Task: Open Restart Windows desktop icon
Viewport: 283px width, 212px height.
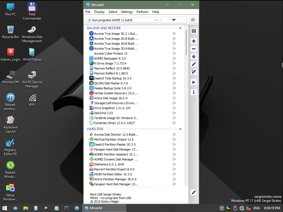Action: click(10, 170)
